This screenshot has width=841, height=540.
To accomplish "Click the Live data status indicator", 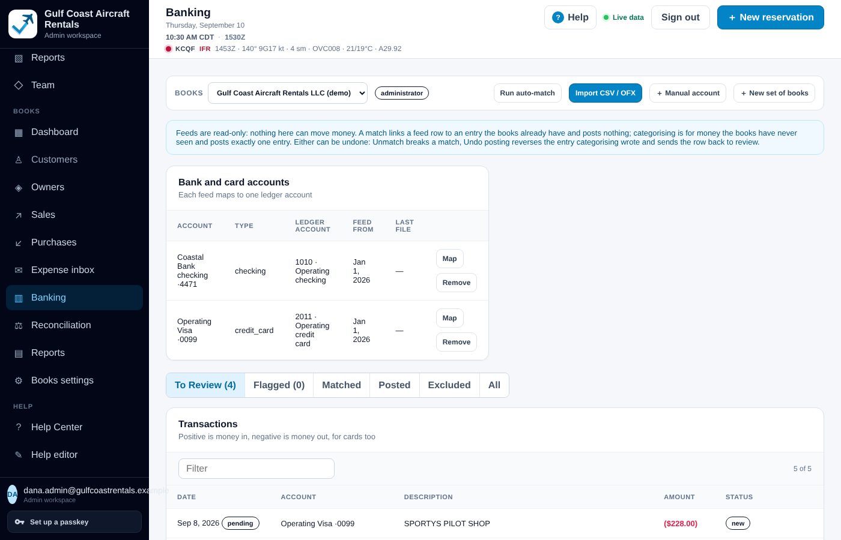I will pos(623,17).
